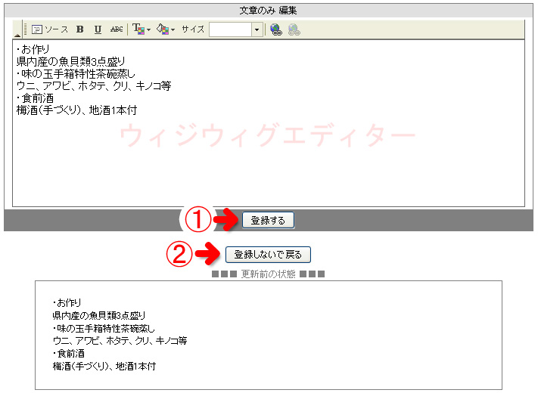Click ・お作り in the preview box

click(67, 302)
